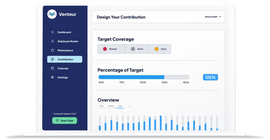Click the Dashboard grid icon
270x140 pixels.
(52, 32)
